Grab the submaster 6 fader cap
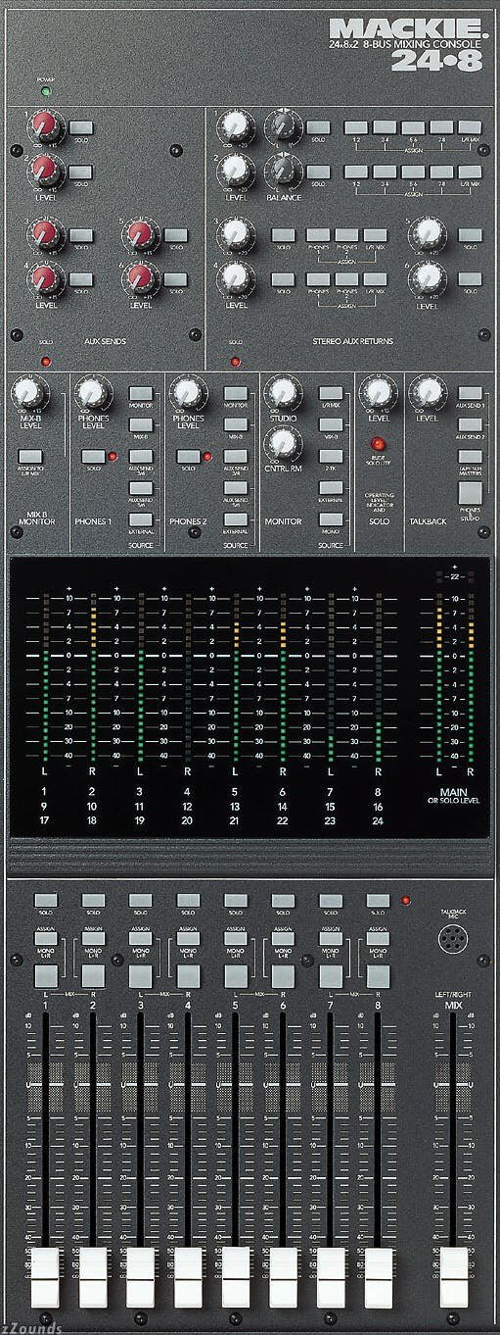Screen dimensions: 500x1335 pos(284,1278)
